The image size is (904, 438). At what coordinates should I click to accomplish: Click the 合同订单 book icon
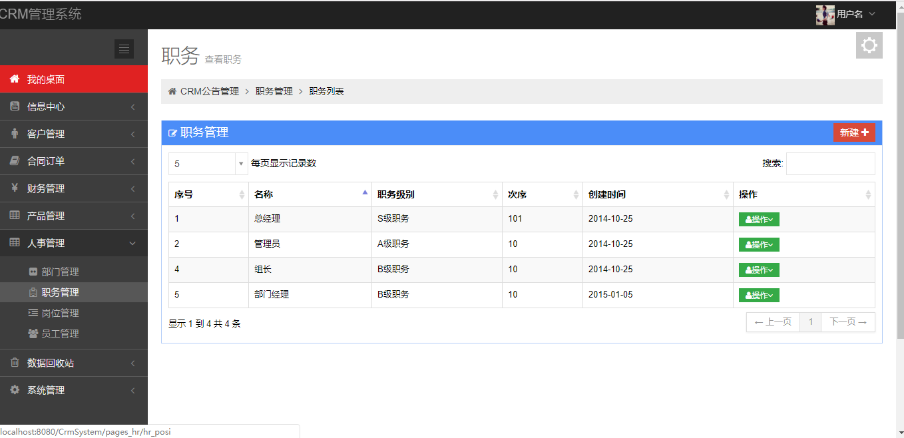pos(15,161)
